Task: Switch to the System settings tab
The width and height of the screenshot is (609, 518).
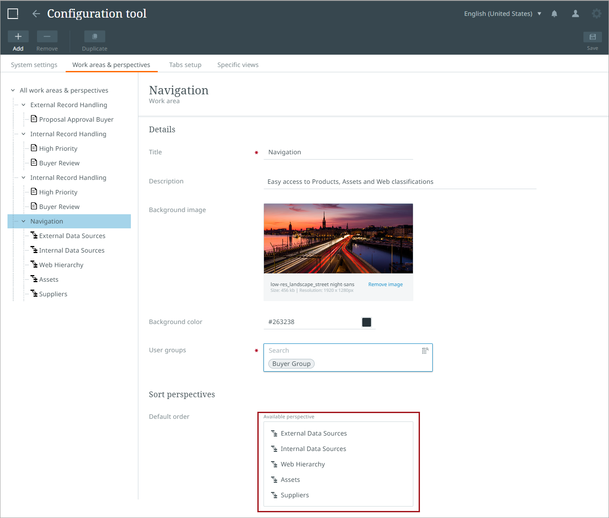Action: (34, 65)
